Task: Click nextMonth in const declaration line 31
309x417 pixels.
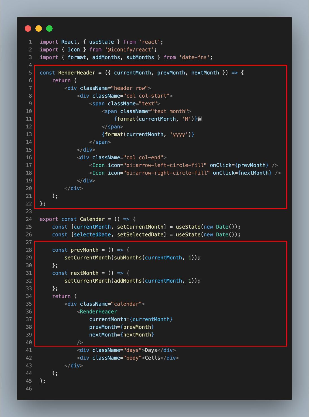Action: [x=84, y=273]
